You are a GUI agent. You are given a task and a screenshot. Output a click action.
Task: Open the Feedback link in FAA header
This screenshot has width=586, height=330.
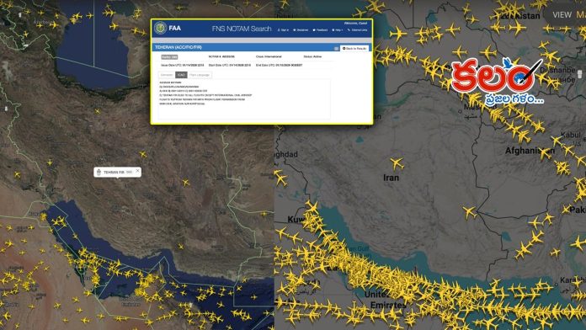320,30
